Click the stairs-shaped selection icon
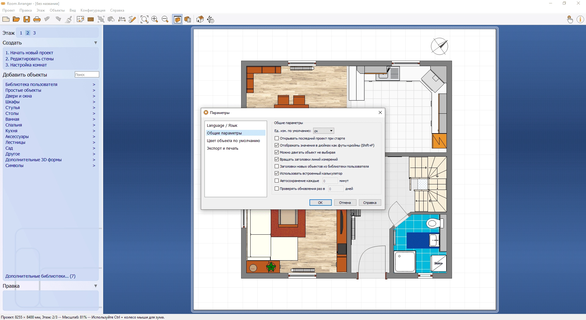Screen dimensions: 586x320 [101, 20]
